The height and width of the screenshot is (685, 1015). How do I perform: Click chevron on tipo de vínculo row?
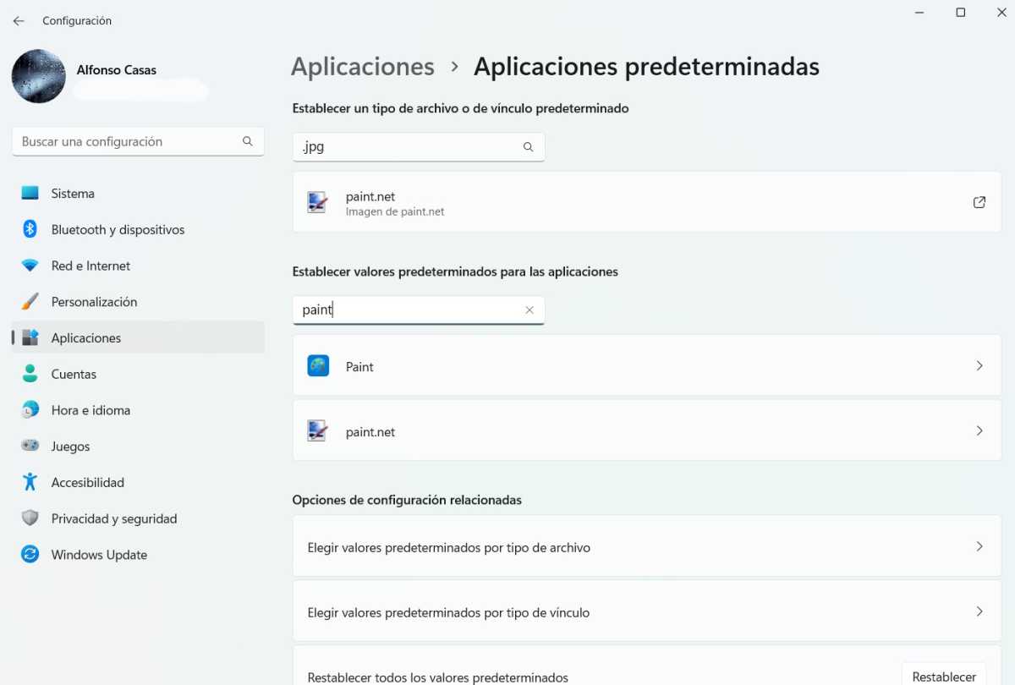[x=979, y=612]
